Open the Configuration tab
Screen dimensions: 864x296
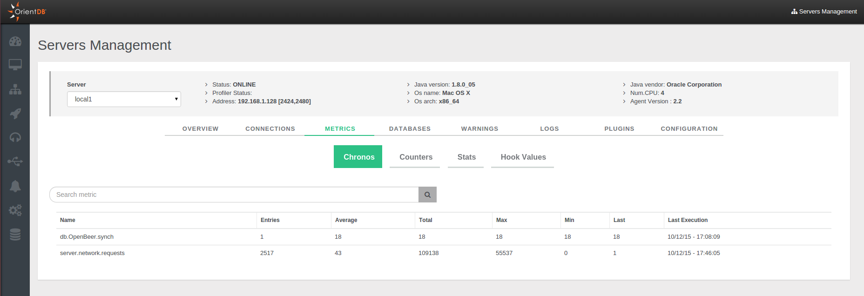coord(689,129)
